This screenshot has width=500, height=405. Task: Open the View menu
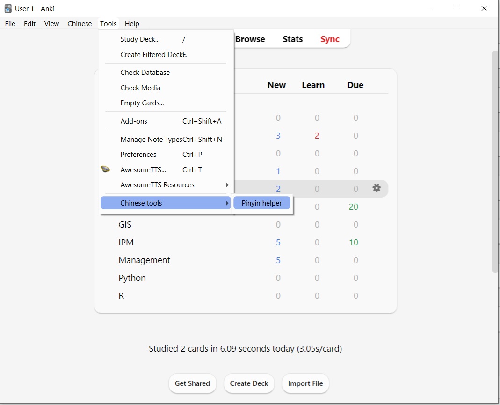(x=51, y=24)
